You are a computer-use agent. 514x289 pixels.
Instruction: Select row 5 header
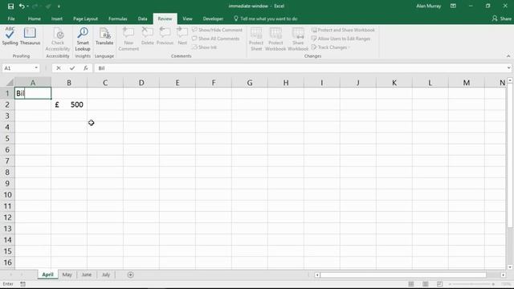click(7, 138)
